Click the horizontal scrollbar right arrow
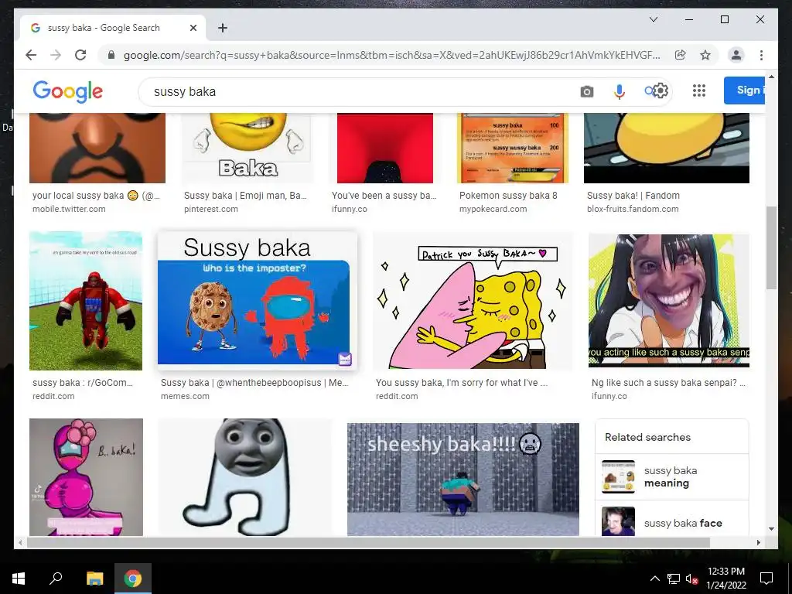 [758, 542]
